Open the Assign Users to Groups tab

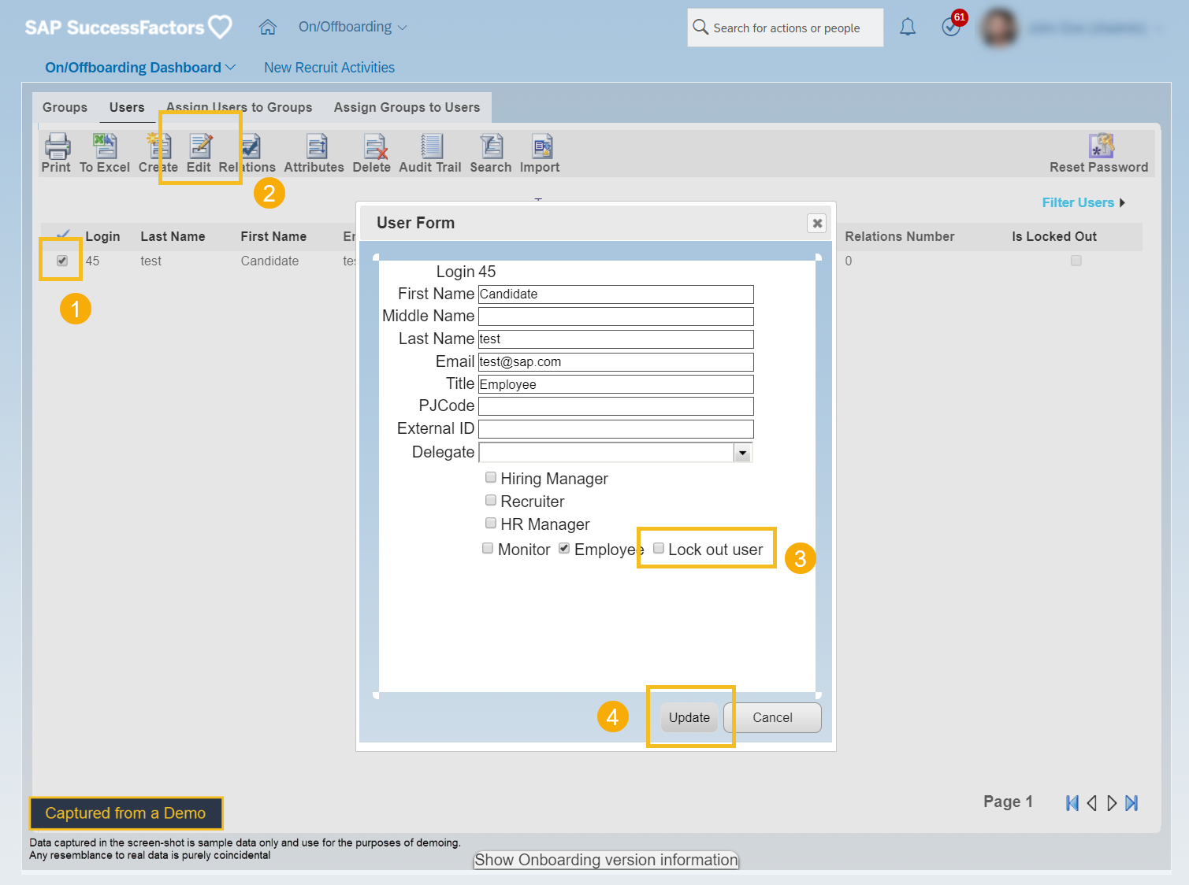coord(240,108)
